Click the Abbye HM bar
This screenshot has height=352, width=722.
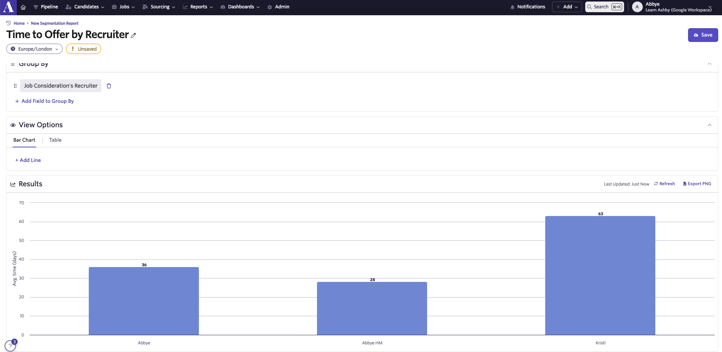tap(372, 309)
